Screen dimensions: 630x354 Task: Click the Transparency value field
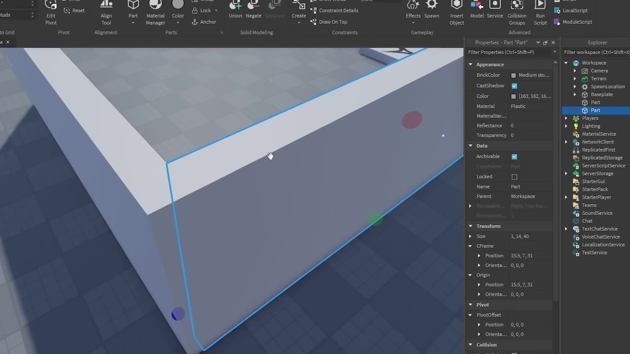pyautogui.click(x=531, y=135)
